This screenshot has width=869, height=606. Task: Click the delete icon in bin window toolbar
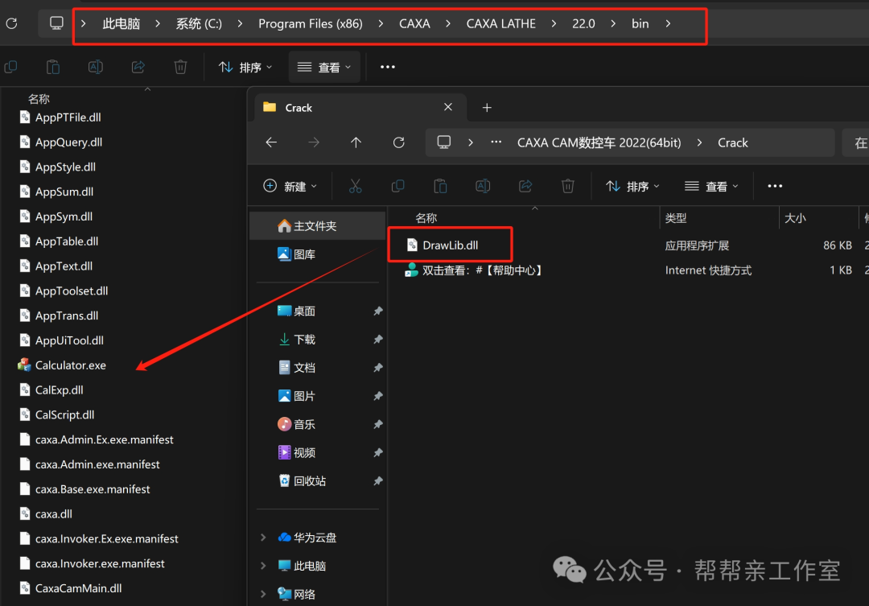(x=181, y=67)
